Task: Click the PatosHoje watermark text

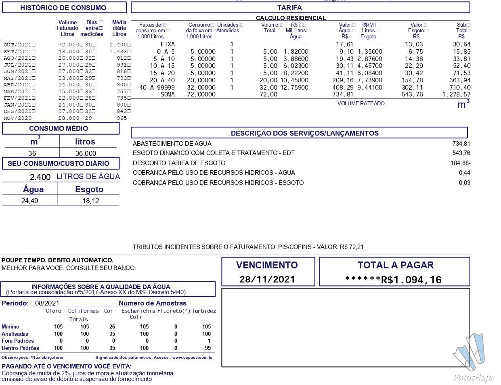Action: coord(473,378)
